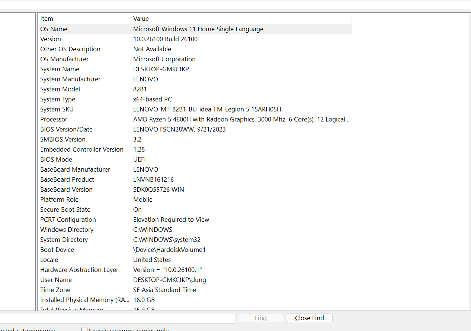The height and width of the screenshot is (331, 471).
Task: Select the Time Zone row
Action: click(x=195, y=290)
